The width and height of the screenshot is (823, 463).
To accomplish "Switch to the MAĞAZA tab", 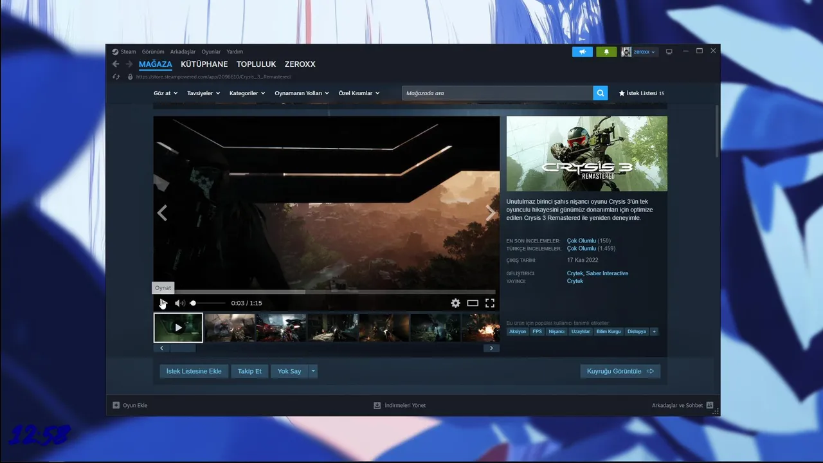I will pyautogui.click(x=156, y=64).
